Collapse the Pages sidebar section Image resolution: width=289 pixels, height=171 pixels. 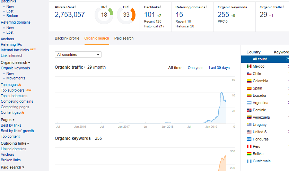pyautogui.click(x=8, y=120)
